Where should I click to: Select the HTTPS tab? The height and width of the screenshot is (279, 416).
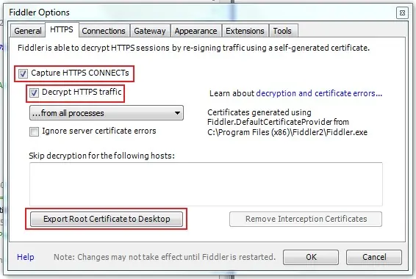click(62, 29)
